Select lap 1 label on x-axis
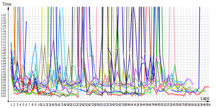 point(11,104)
